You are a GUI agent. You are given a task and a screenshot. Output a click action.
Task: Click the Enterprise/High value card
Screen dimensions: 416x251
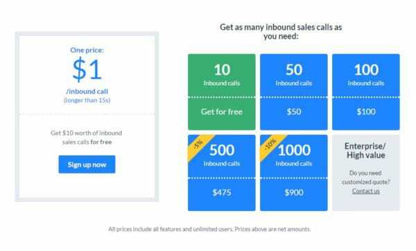pyautogui.click(x=366, y=173)
